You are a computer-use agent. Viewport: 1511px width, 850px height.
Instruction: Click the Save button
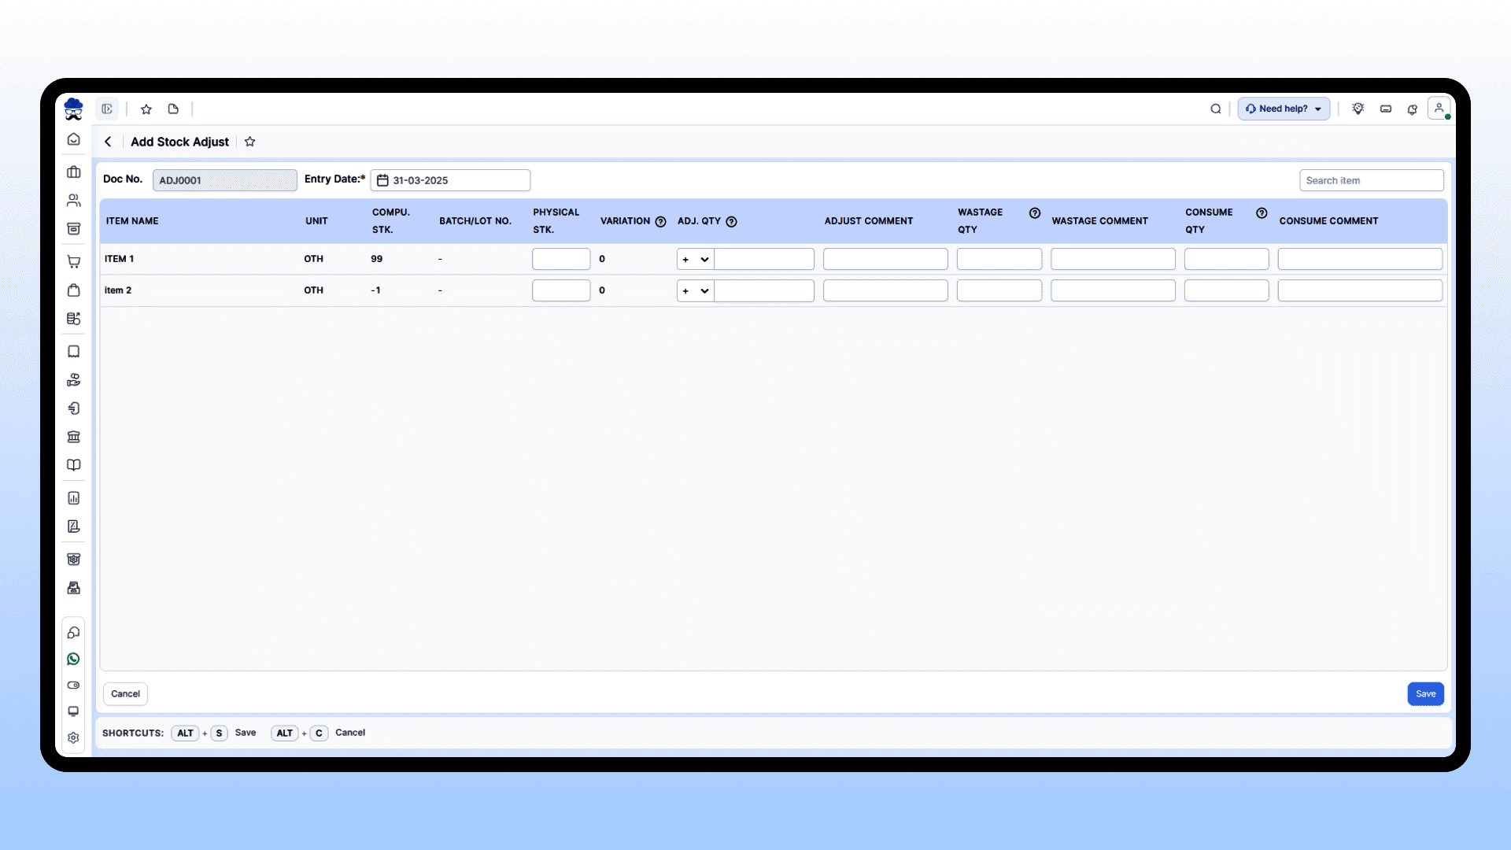click(1425, 694)
